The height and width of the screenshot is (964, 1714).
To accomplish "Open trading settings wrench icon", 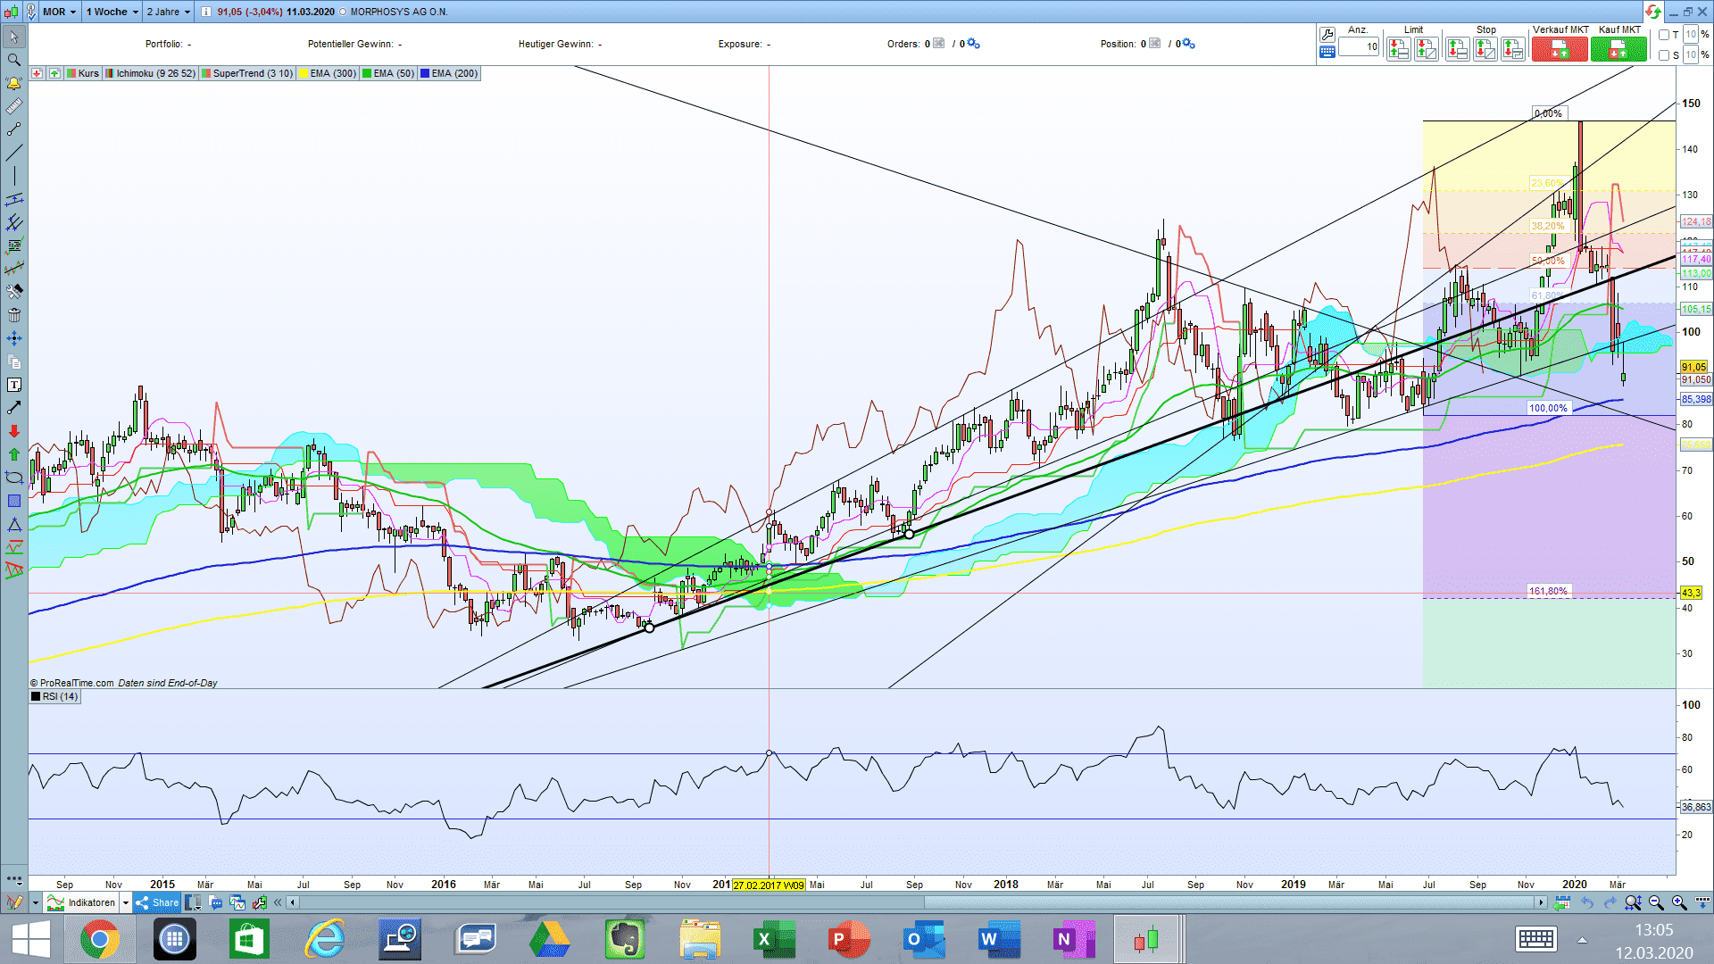I will (x=1327, y=34).
